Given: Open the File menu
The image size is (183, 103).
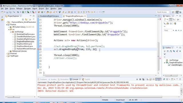Looking at the screenshot, I should tap(2, 9).
